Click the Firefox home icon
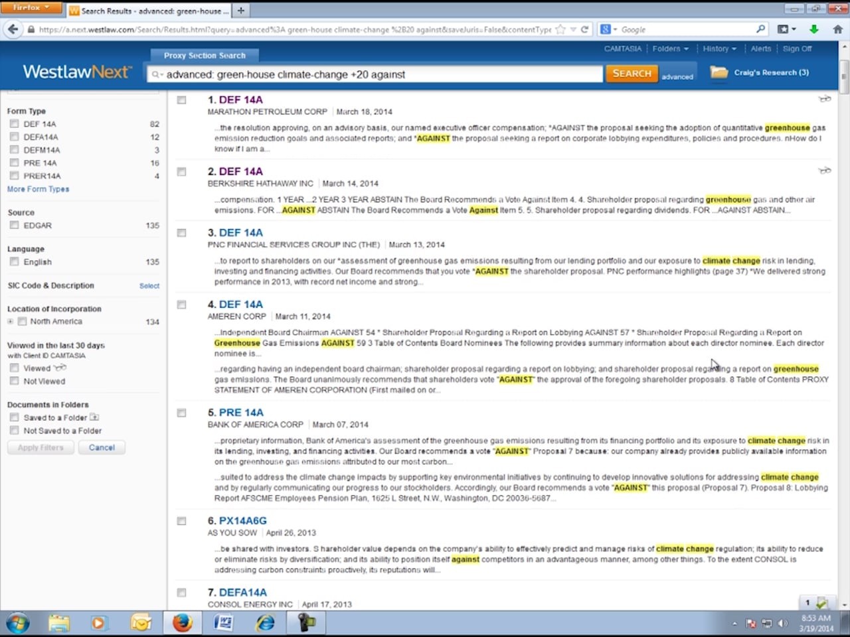850x637 pixels. [x=837, y=29]
